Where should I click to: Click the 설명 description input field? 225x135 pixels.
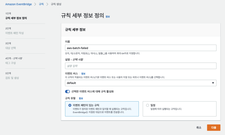140,66
